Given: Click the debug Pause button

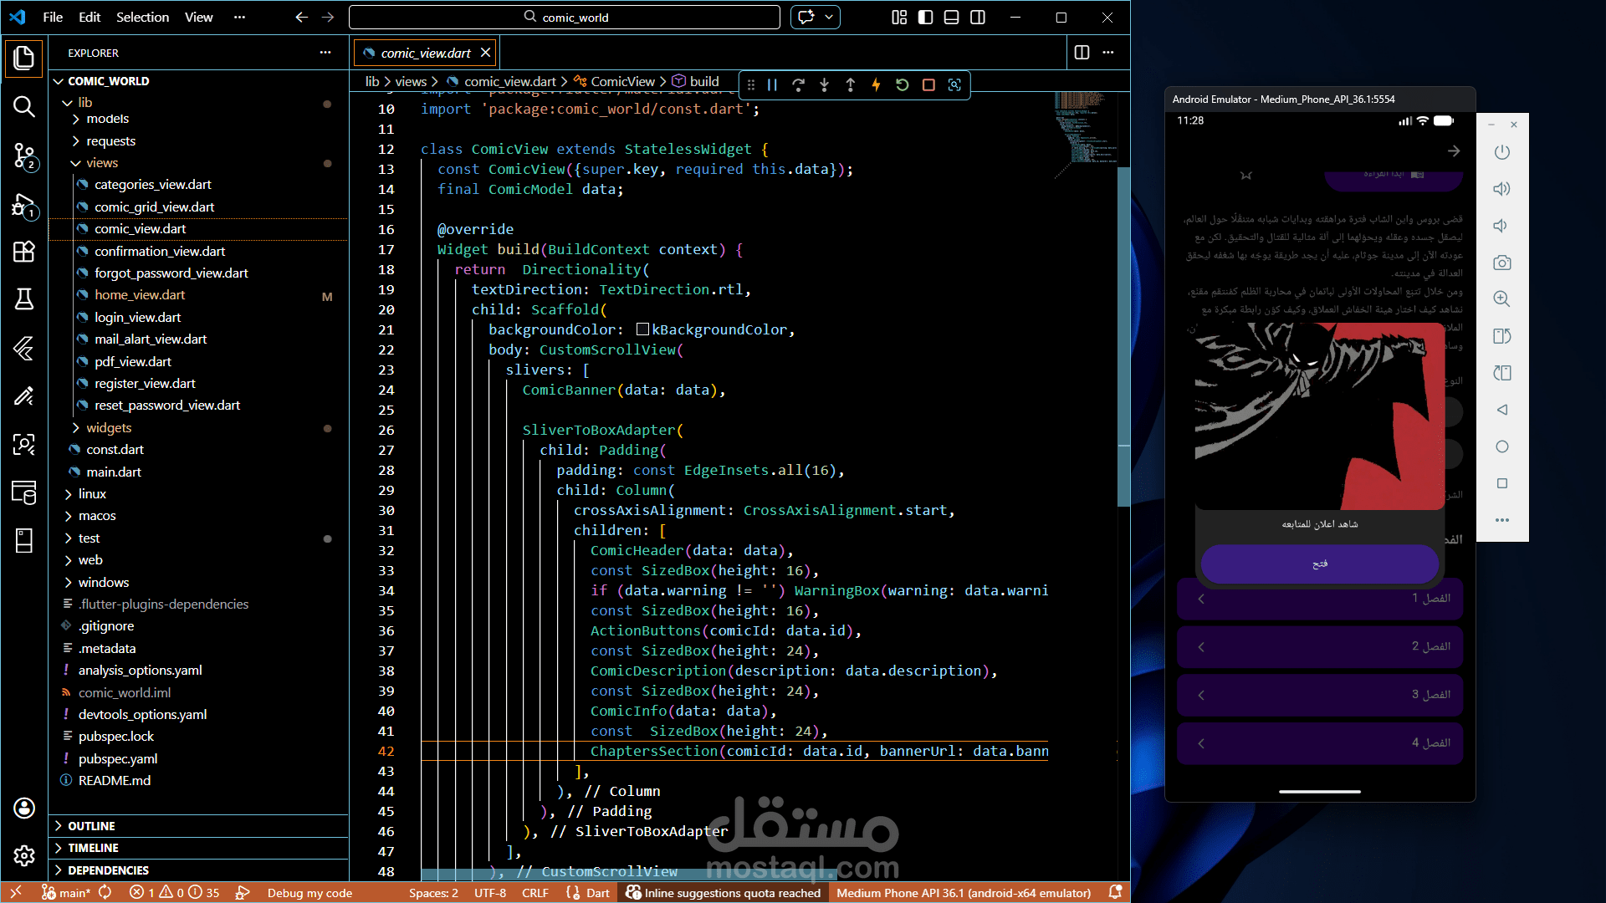Looking at the screenshot, I should point(772,84).
